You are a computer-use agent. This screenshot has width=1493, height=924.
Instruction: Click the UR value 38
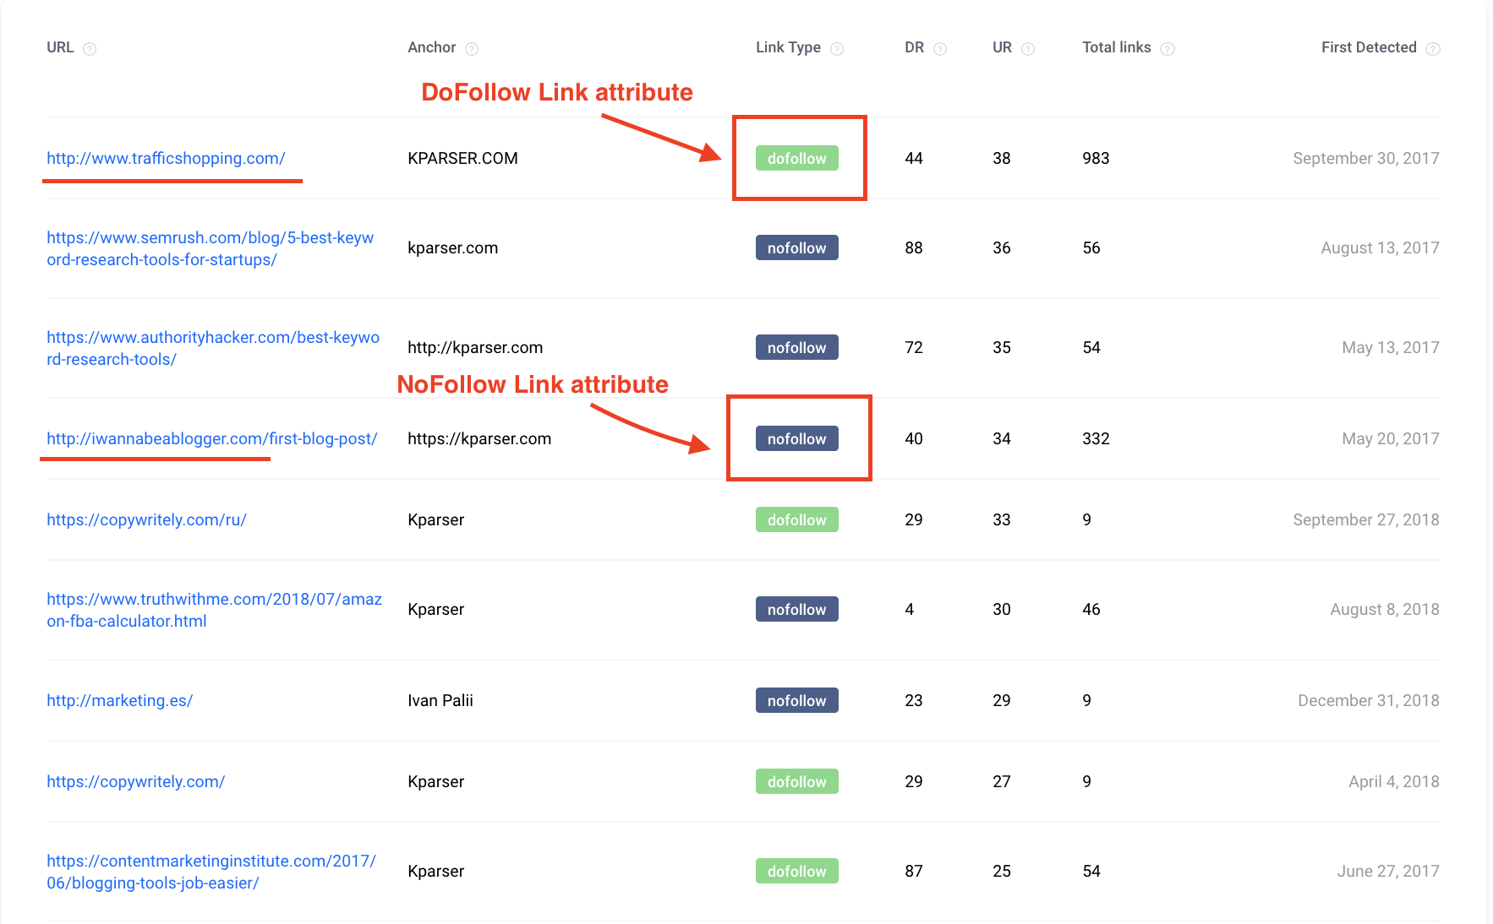click(x=1001, y=158)
